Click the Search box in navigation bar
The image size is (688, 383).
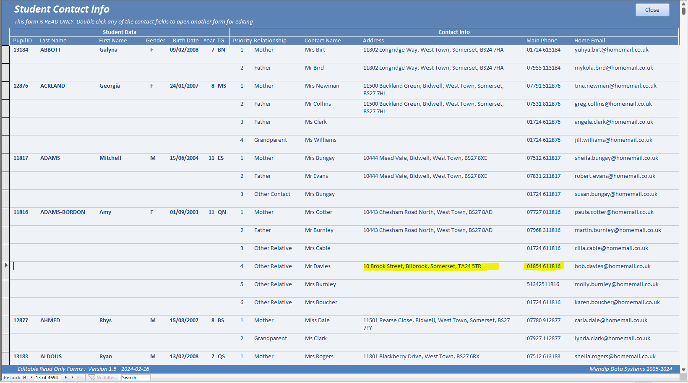coord(136,378)
